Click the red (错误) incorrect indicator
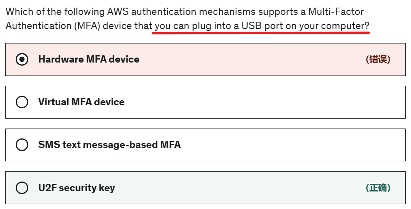Viewport: 411px width, 209px height. click(378, 59)
